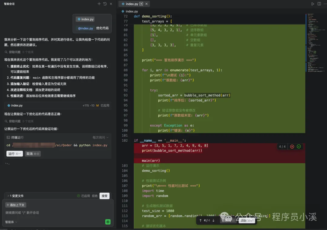Click the 终端运行 terminal icon
327x230 pixels.
[x=8, y=137]
